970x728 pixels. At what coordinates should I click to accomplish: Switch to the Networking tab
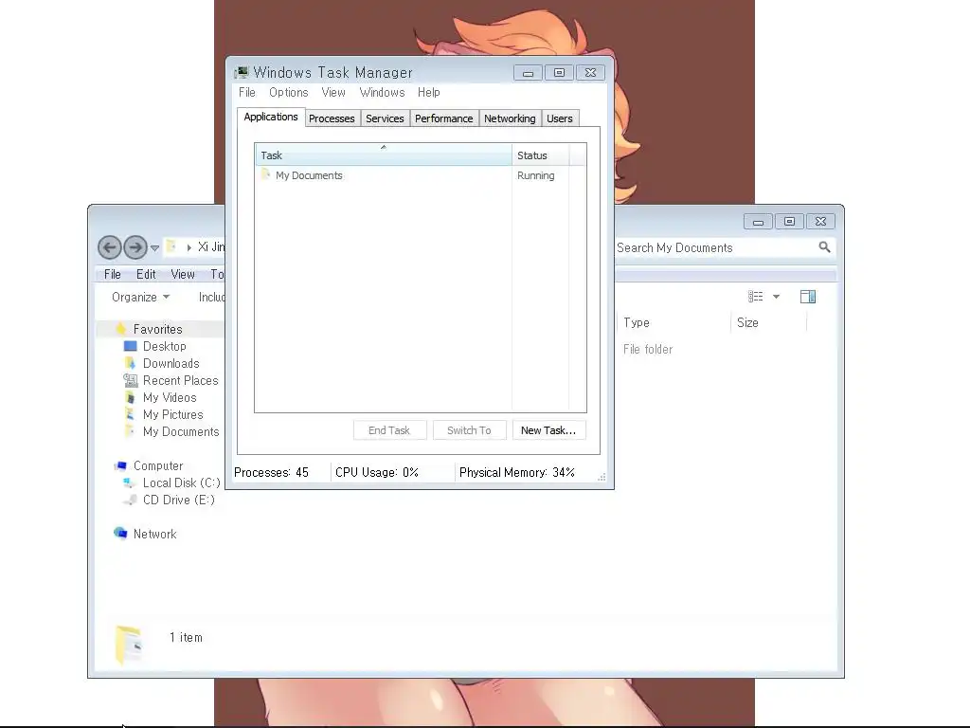click(x=510, y=118)
